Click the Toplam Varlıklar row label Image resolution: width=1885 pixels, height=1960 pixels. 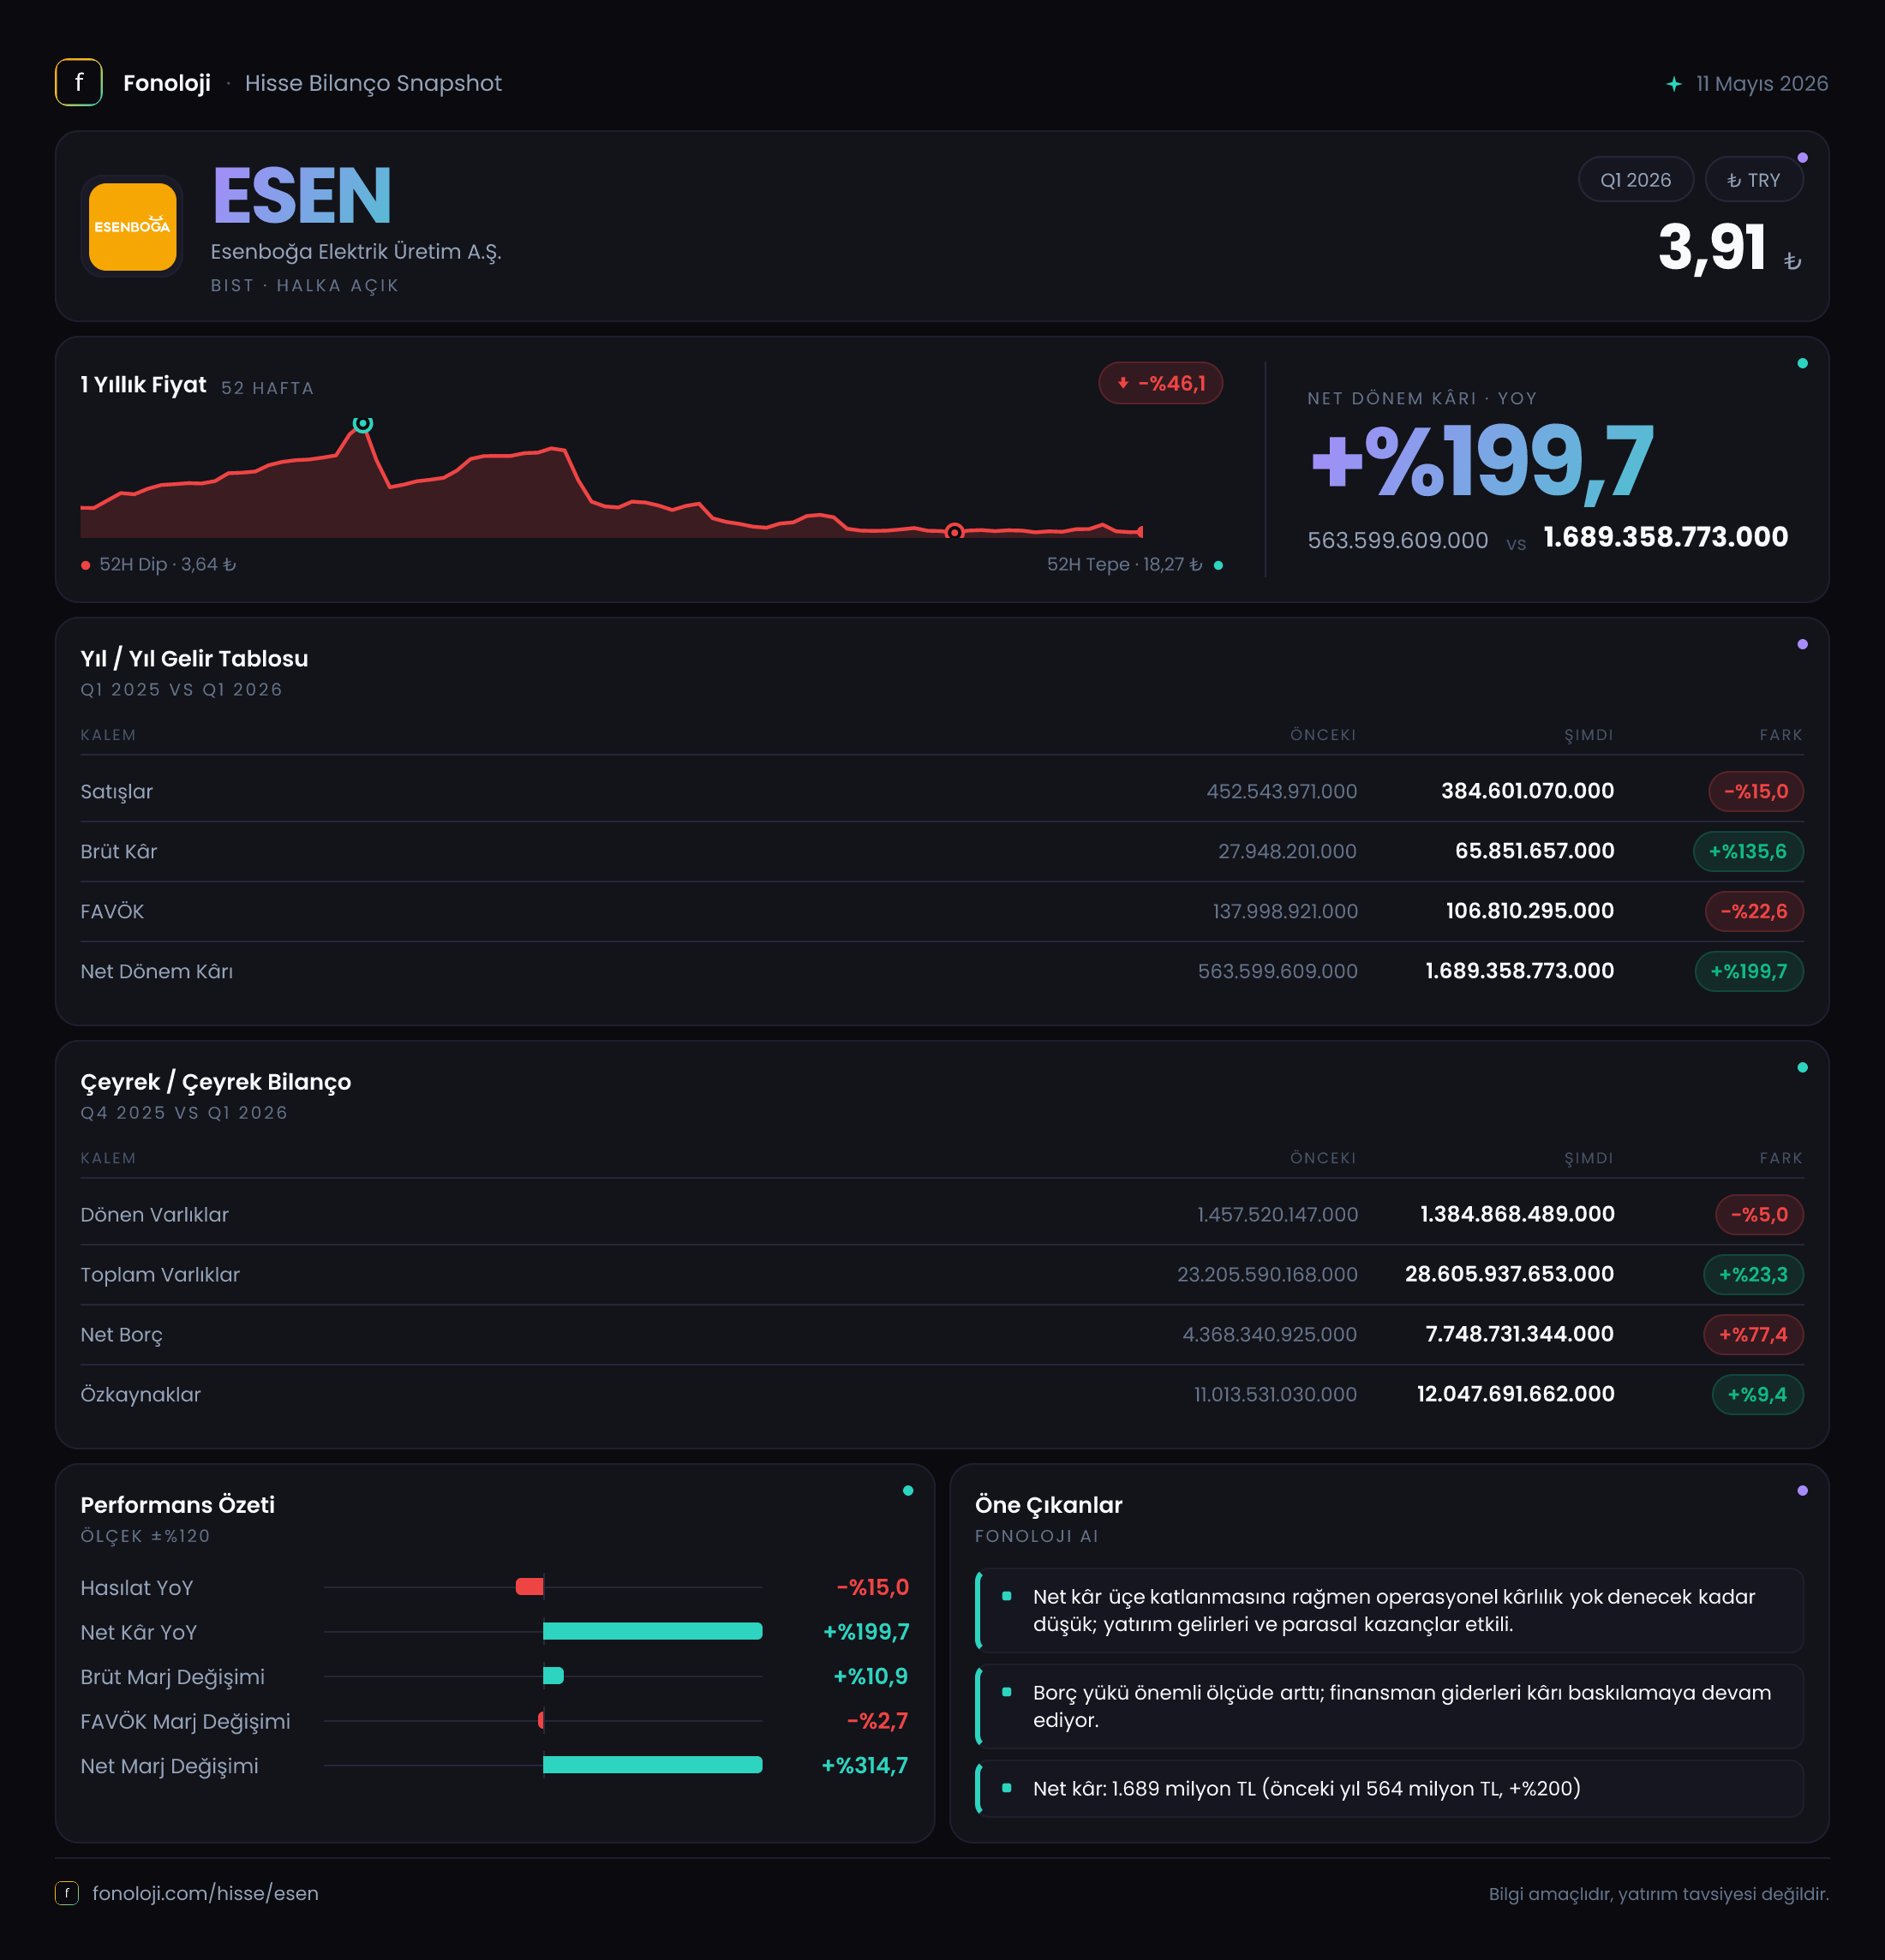[x=160, y=1274]
